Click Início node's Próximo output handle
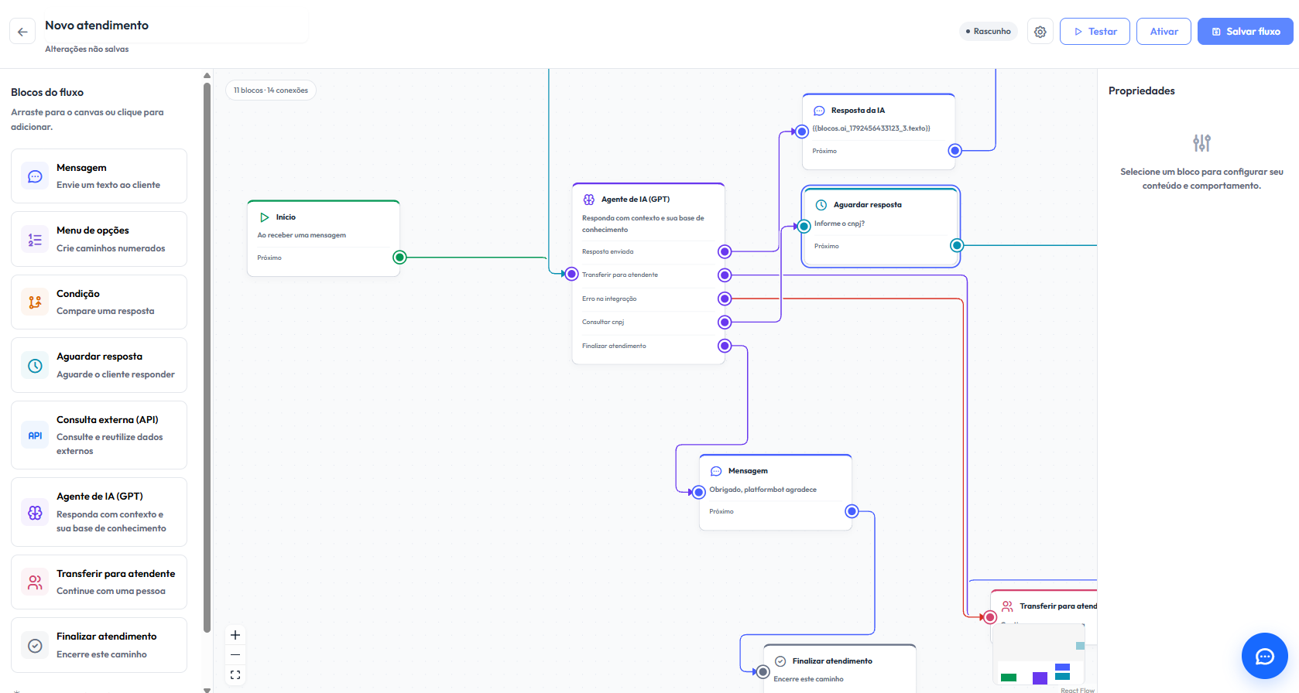 [x=399, y=258]
